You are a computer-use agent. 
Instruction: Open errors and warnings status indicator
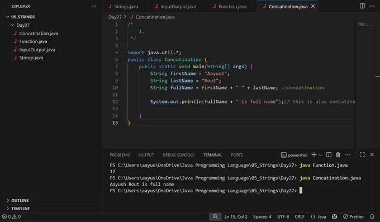tap(11, 216)
